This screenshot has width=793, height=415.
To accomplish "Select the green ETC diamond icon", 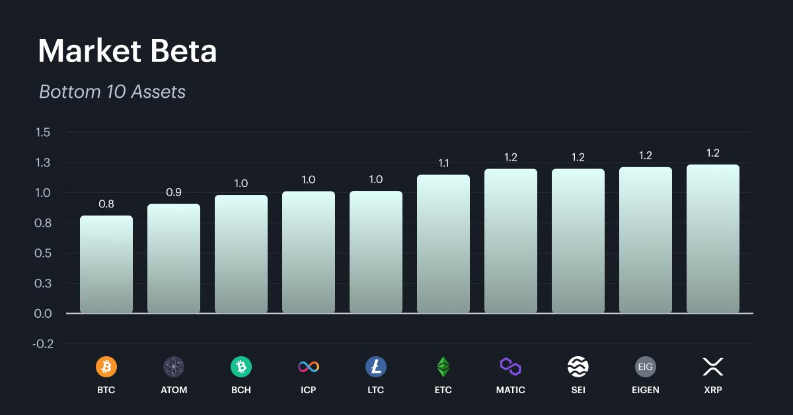I will [443, 366].
